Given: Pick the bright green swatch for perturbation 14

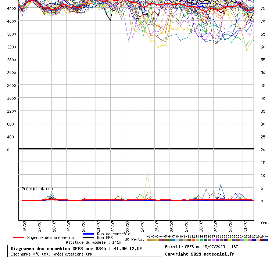Looking at the screenshot, I should (201, 240).
